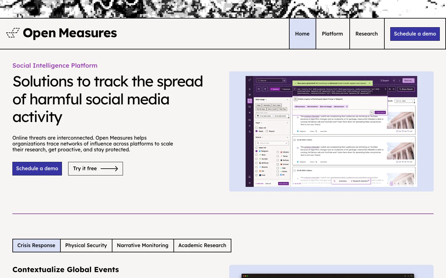Tick the Repost checkbox under Type
Image resolution: width=446 pixels, height=278 pixels.
tap(267, 131)
